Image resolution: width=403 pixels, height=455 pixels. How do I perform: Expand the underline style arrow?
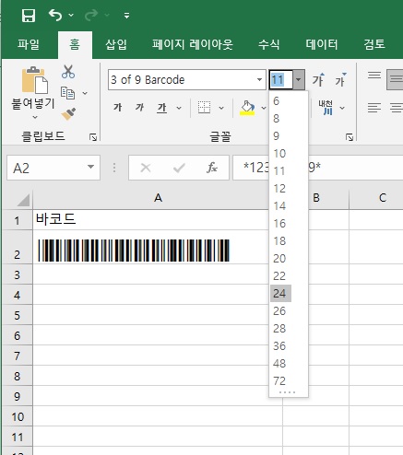[179, 108]
